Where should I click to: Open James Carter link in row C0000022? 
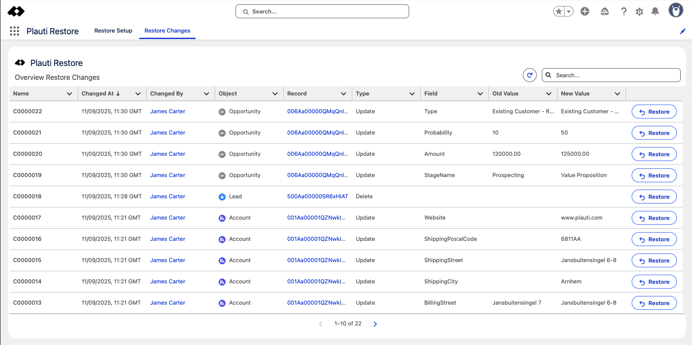click(x=167, y=112)
